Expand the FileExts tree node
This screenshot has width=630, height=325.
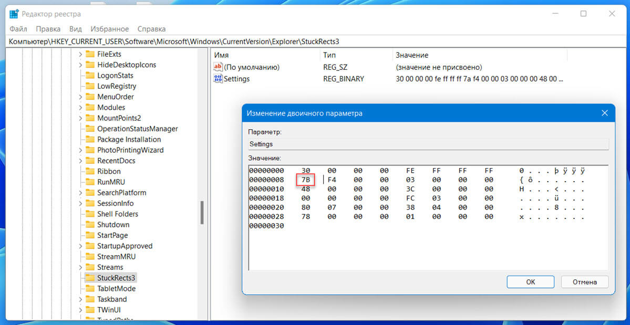[x=80, y=54]
